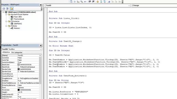The height and width of the screenshot is (99, 177).
Task: Collapse the Formularios folder
Action: click(x=6, y=21)
